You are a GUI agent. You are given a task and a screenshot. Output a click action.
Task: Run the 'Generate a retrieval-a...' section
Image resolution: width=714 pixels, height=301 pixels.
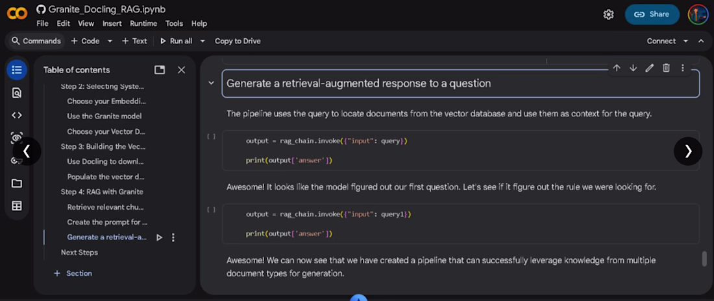click(x=160, y=238)
